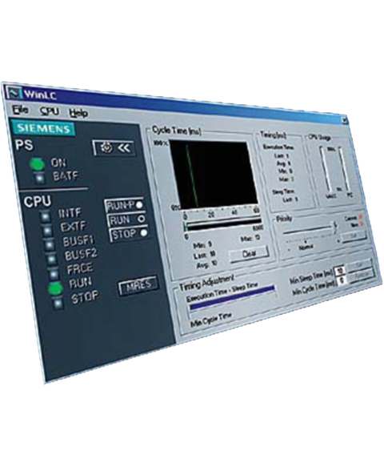Click the BATF indicator LED
This screenshot has width=384, height=467.
tap(39, 178)
